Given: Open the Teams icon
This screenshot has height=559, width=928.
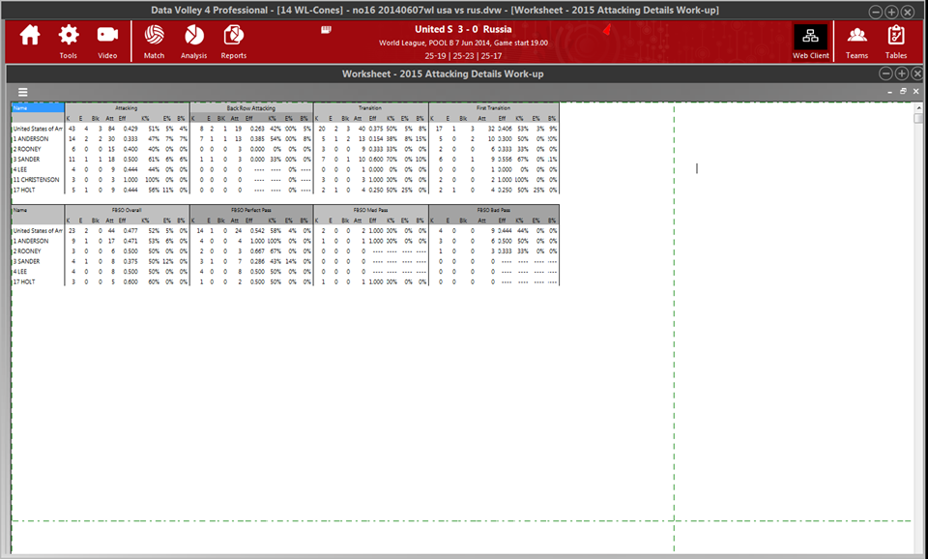Looking at the screenshot, I should [856, 41].
